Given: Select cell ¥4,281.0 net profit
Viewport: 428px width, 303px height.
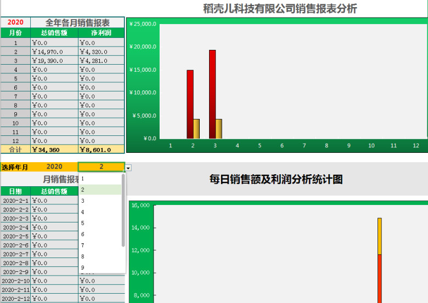Looking at the screenshot, I should (x=102, y=60).
